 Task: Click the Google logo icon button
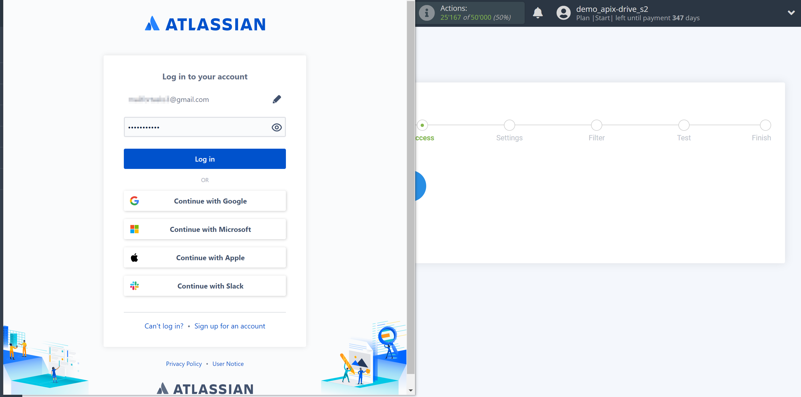coord(135,201)
